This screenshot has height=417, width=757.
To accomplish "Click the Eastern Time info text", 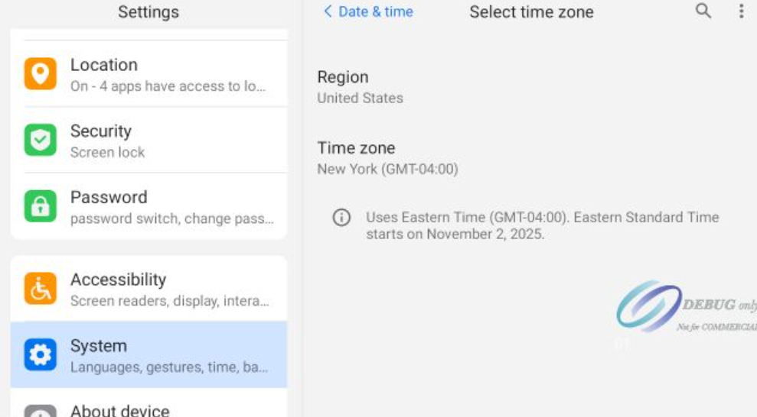I will 542,225.
